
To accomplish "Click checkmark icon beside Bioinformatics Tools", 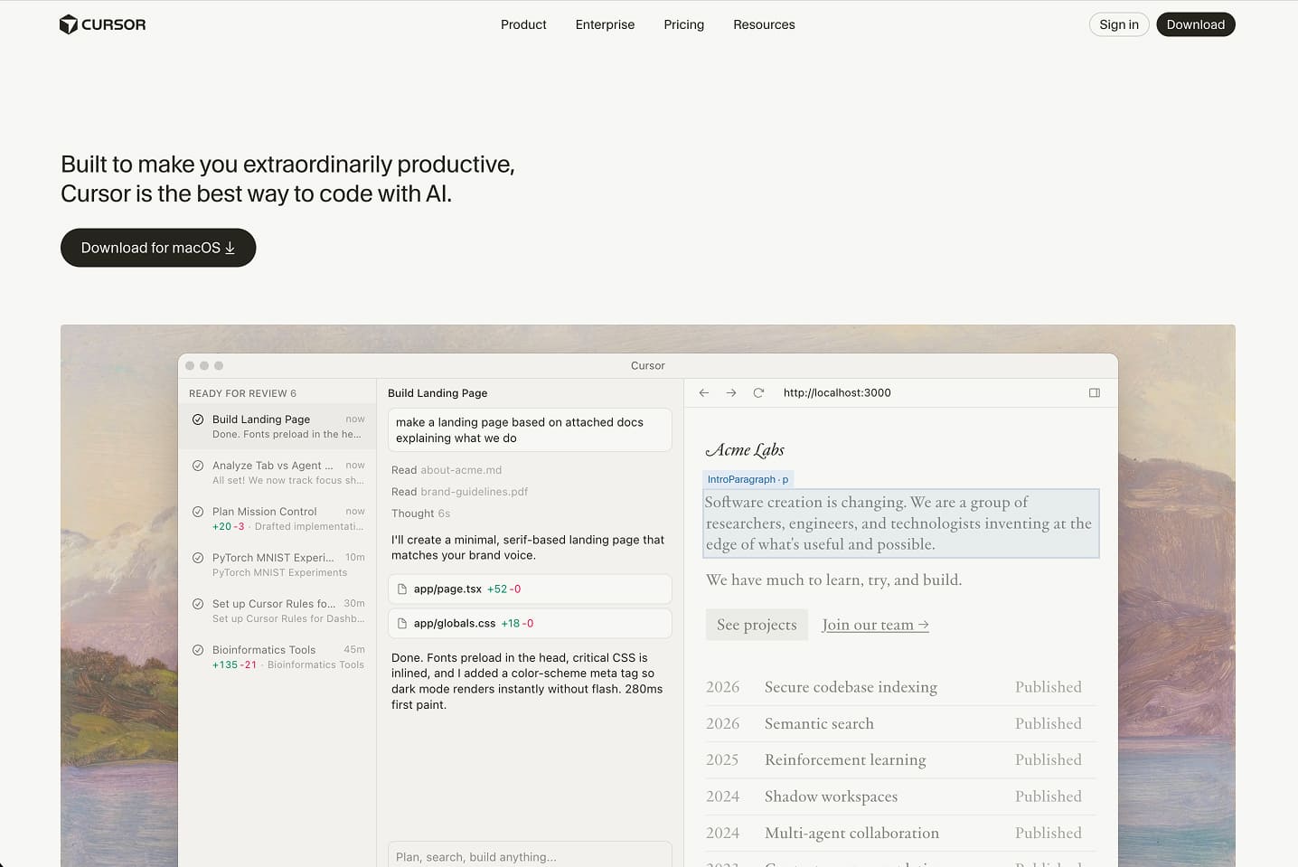I will pyautogui.click(x=198, y=650).
